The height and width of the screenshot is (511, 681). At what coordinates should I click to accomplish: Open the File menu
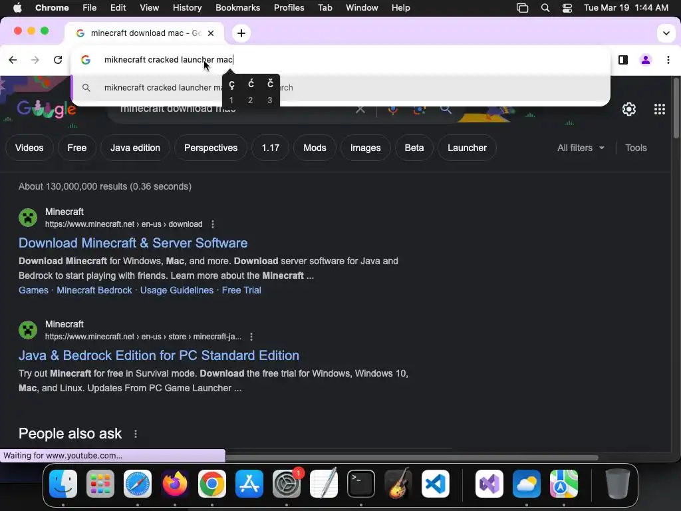coord(90,8)
